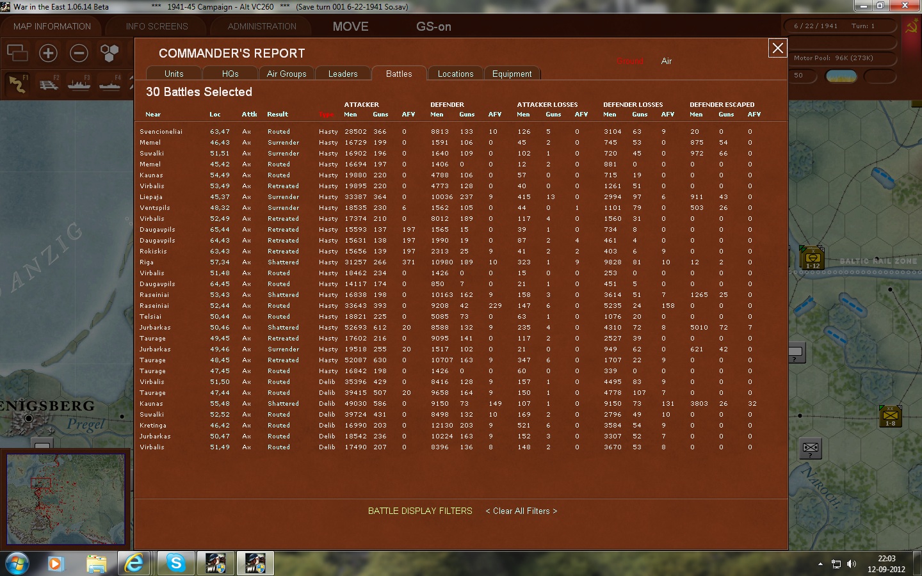Click the overlapping rectangles toolbar icon

point(17,52)
